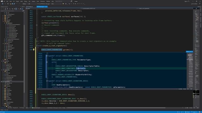Image resolution: width=202 pixels, height=113 pixels.
Task: Toggle the highlighted rightmost Solution Explorer toolbar icon
Action: coord(22,9)
